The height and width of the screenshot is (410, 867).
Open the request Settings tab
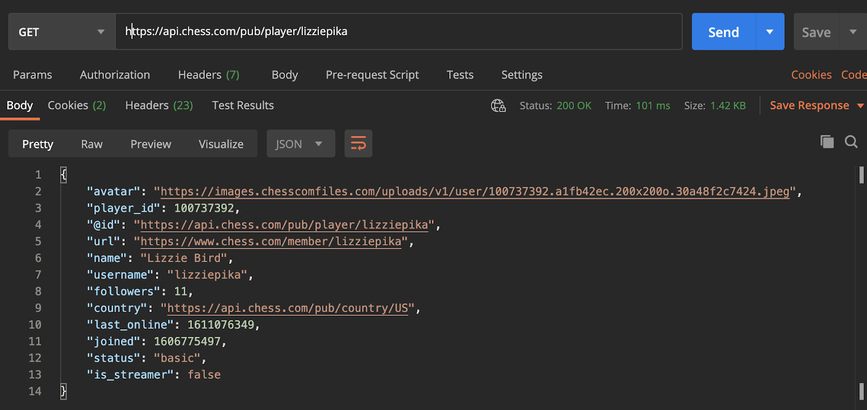522,75
